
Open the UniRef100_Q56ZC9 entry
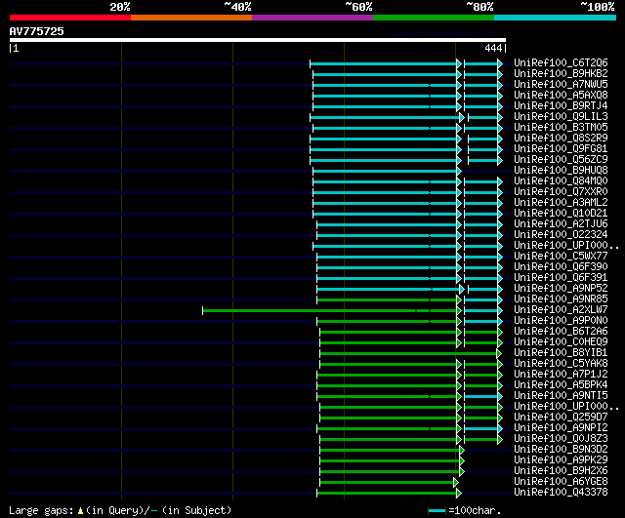561,160
